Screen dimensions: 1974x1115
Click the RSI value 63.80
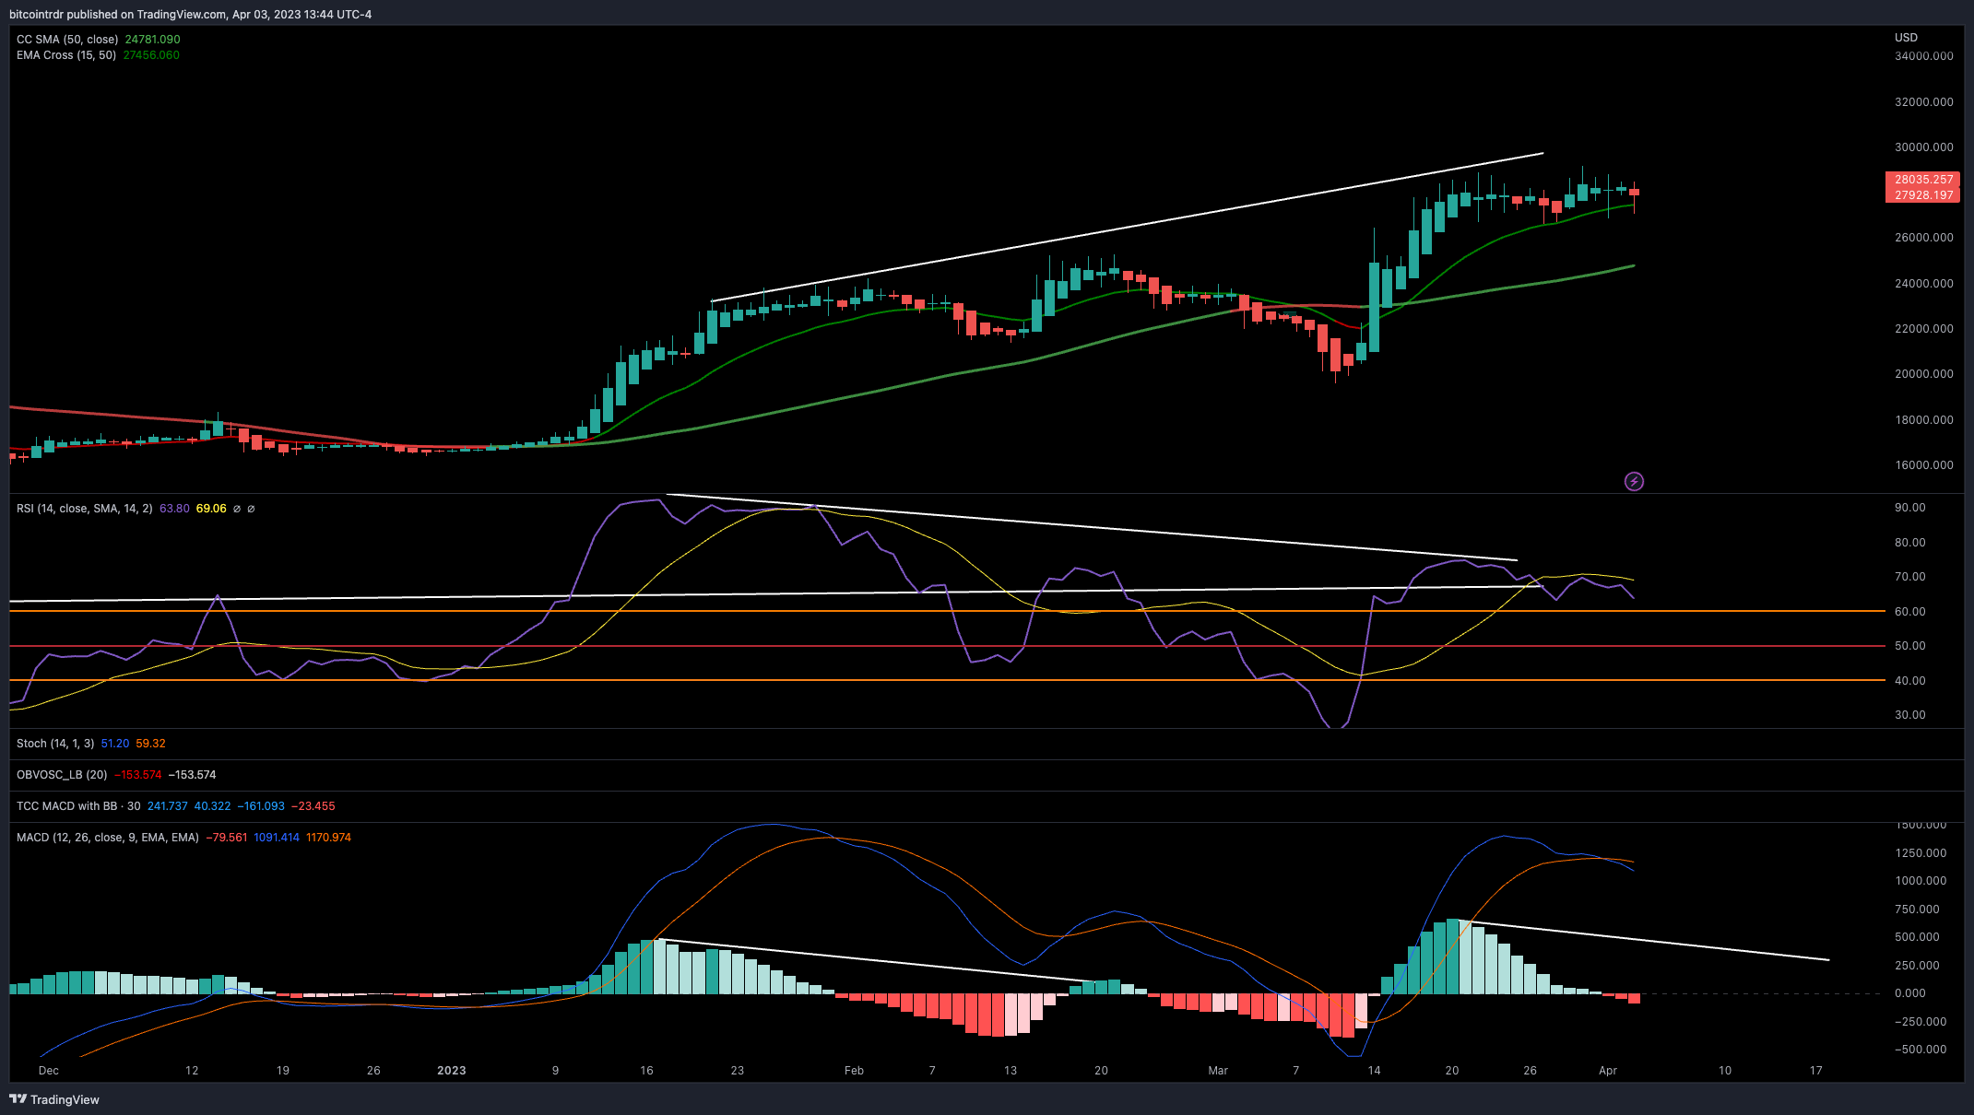(174, 509)
